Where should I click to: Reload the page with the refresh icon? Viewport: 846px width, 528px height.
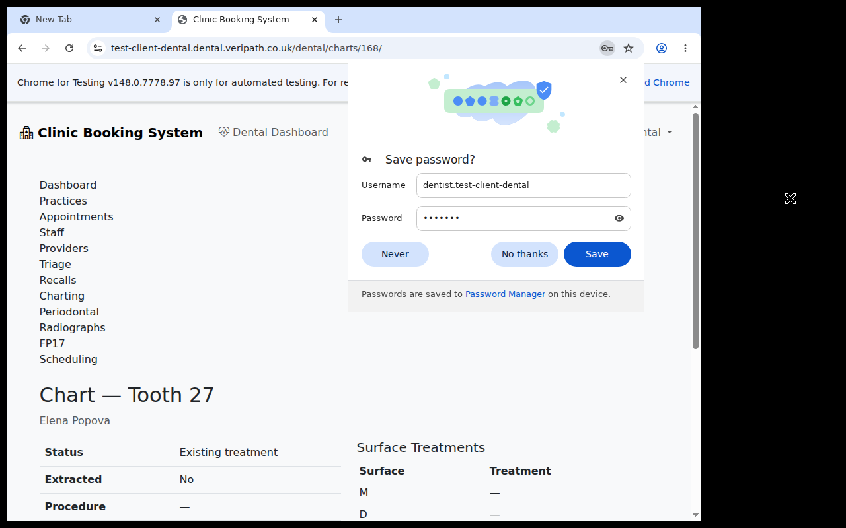click(x=69, y=48)
